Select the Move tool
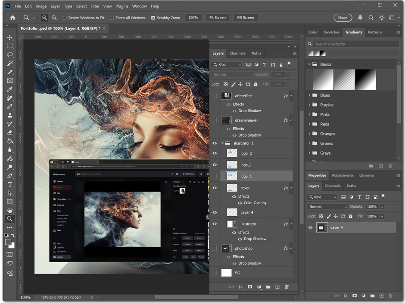This screenshot has width=405, height=303. [x=9, y=37]
